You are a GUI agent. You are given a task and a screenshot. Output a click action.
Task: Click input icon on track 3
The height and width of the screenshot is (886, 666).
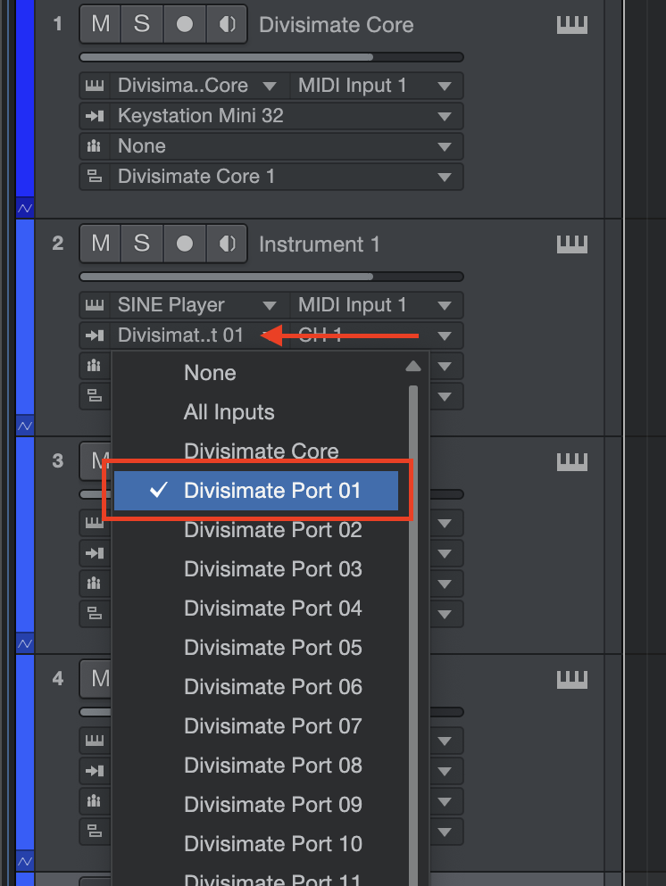pos(95,553)
